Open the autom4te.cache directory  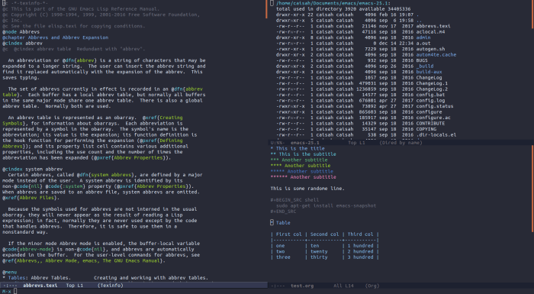click(x=436, y=54)
